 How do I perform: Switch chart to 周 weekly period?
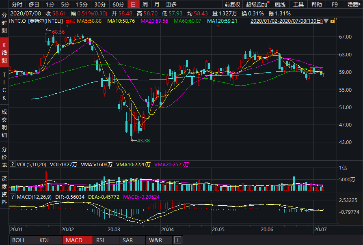pyautogui.click(x=145, y=4)
